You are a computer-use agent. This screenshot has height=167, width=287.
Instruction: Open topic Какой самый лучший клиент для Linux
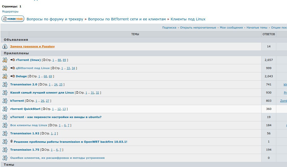pyautogui.click(x=42, y=93)
